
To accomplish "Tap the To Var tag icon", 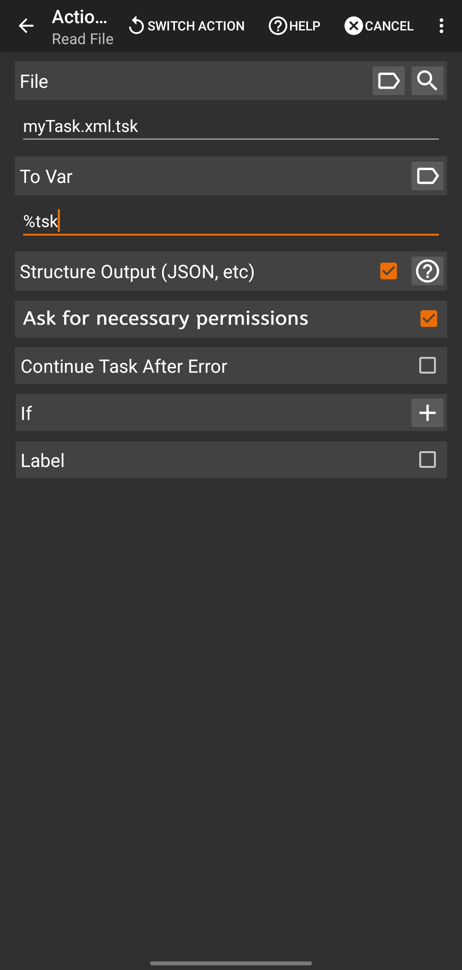I will [427, 176].
